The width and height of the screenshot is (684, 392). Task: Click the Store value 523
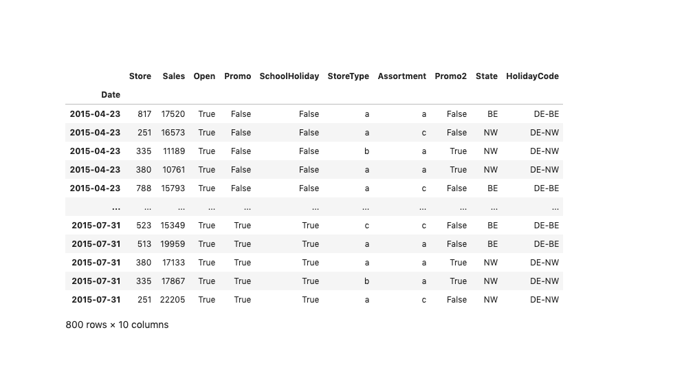tap(144, 226)
